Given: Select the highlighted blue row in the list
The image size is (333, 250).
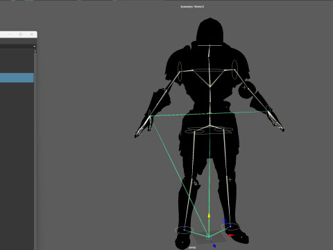Looking at the screenshot, I should click(x=17, y=78).
